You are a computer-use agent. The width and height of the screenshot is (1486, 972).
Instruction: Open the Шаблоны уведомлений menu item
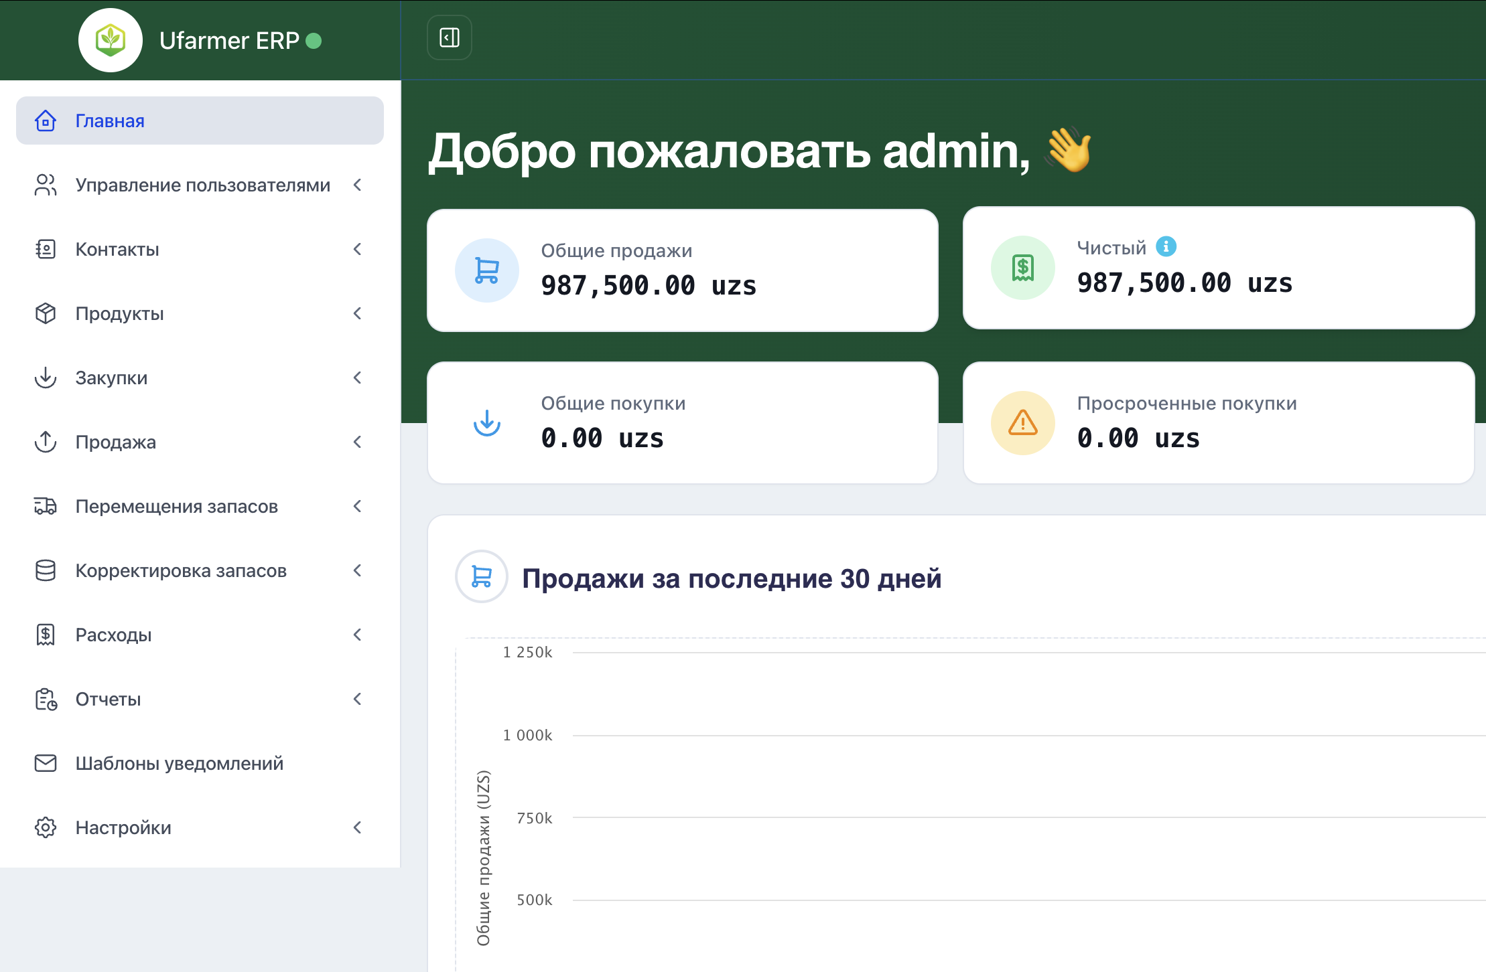[x=179, y=763]
